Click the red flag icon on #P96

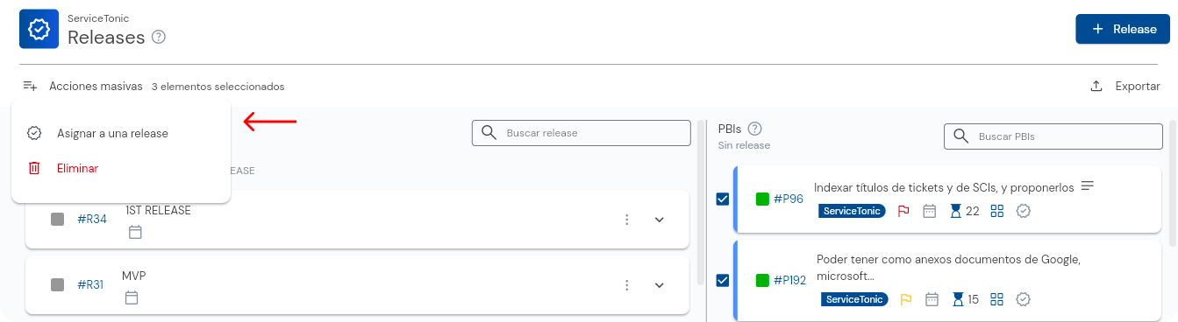point(903,211)
